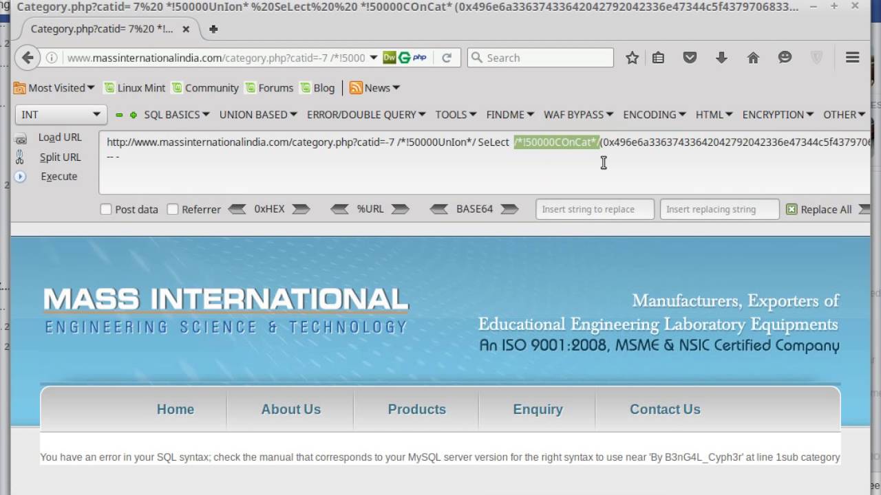Open the INT type dropdown
Viewport: 881px width, 495px height.
(x=61, y=115)
